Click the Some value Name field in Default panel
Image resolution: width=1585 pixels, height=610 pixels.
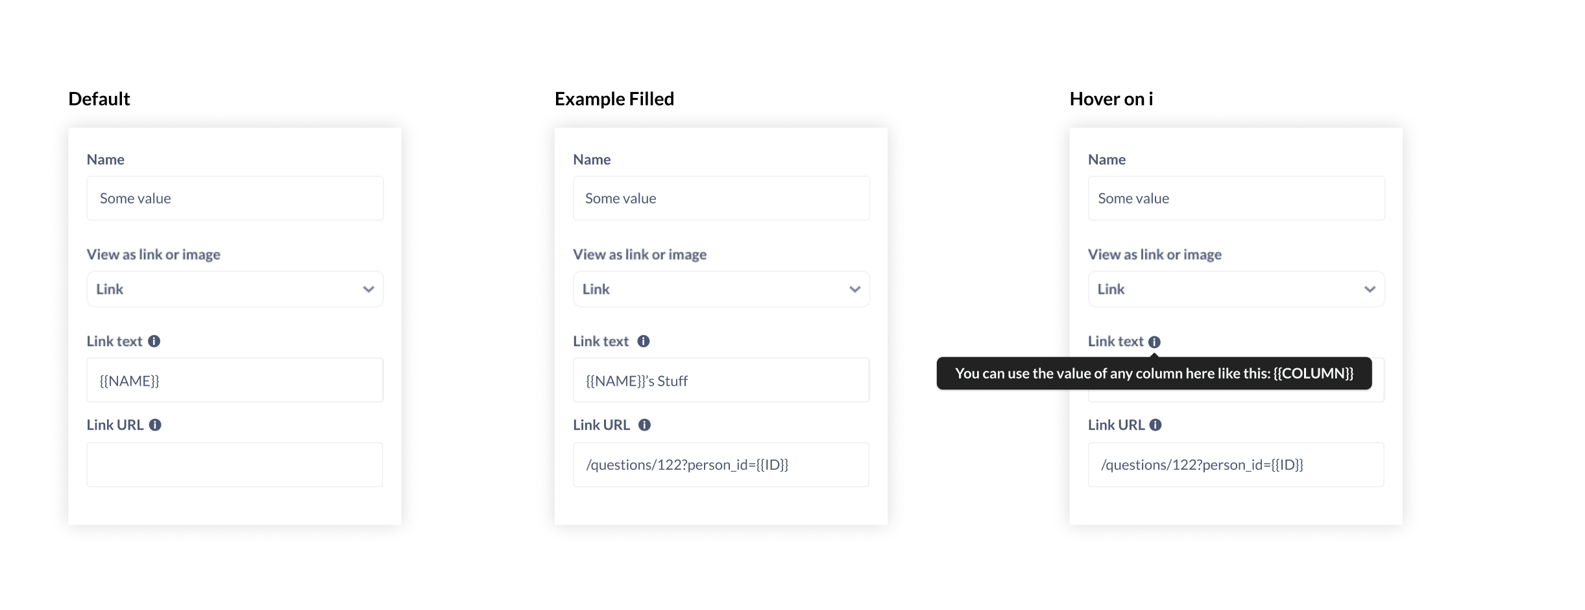point(234,198)
